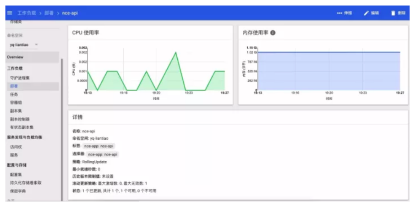Select Overview in the sidebar
The width and height of the screenshot is (415, 207).
[x=32, y=57]
